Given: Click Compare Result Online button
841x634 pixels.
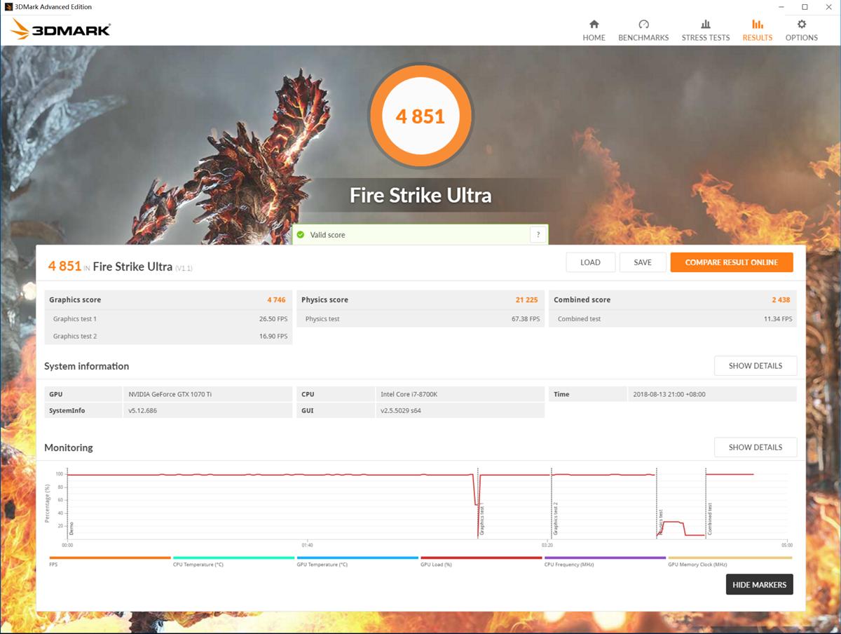Looking at the screenshot, I should (731, 262).
